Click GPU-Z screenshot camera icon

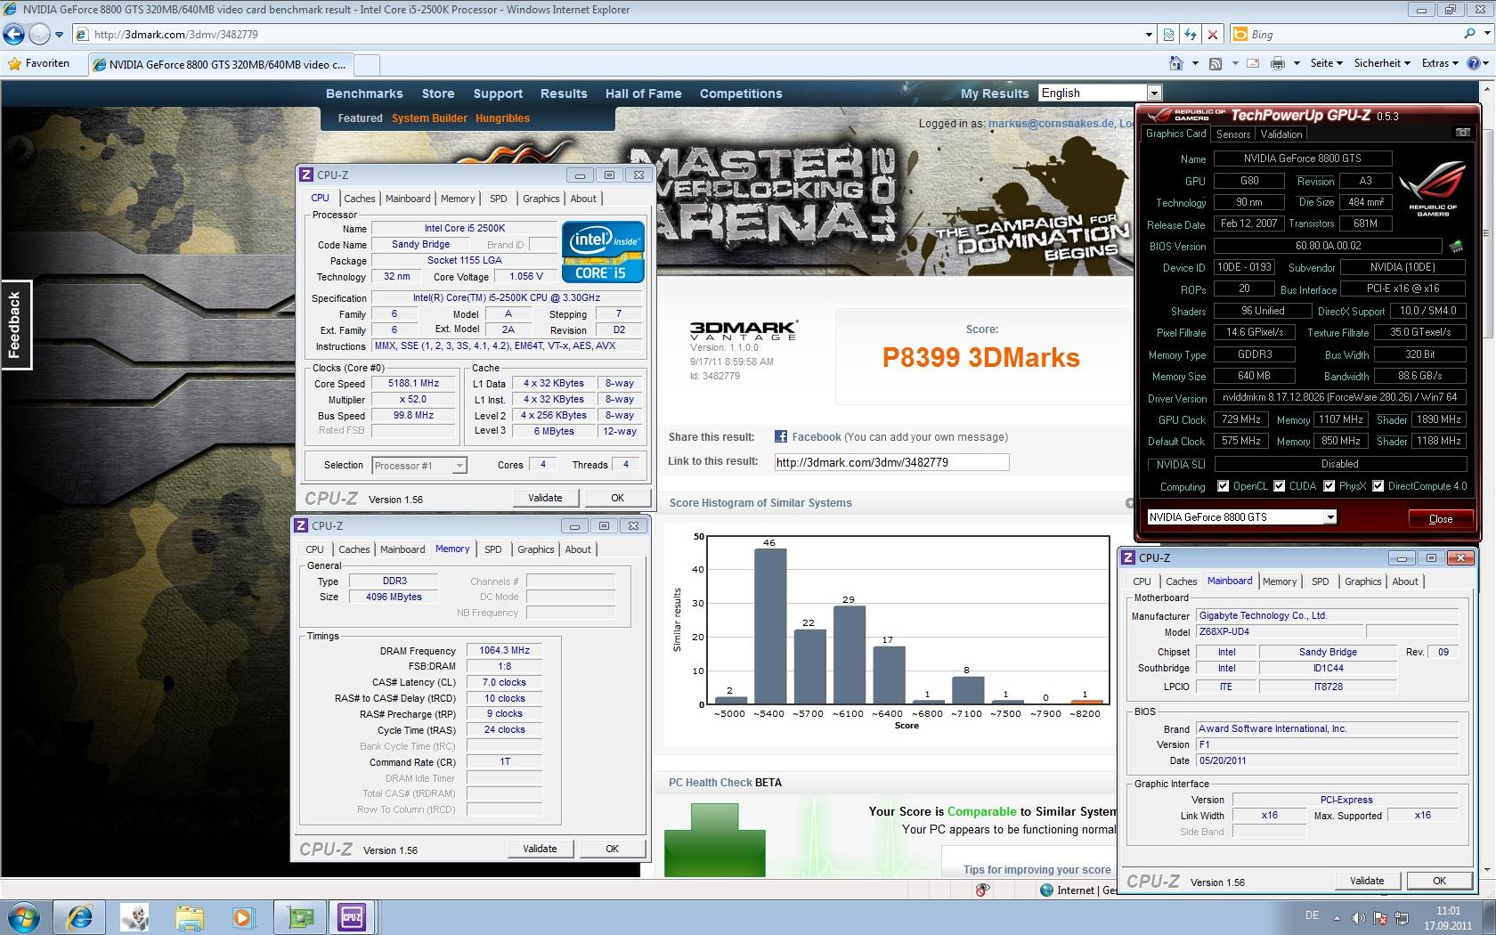[x=1462, y=133]
